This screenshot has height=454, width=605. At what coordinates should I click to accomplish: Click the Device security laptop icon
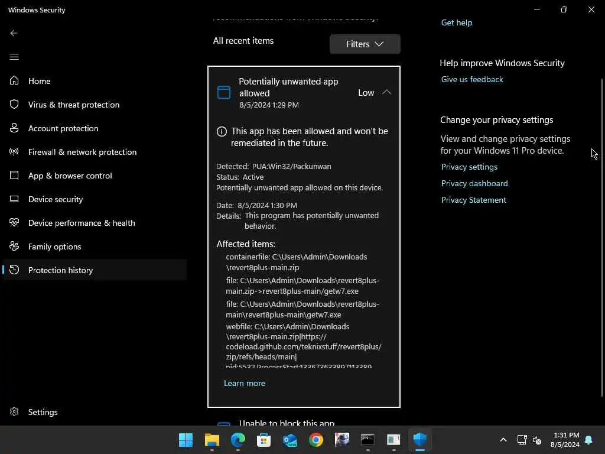tap(14, 199)
